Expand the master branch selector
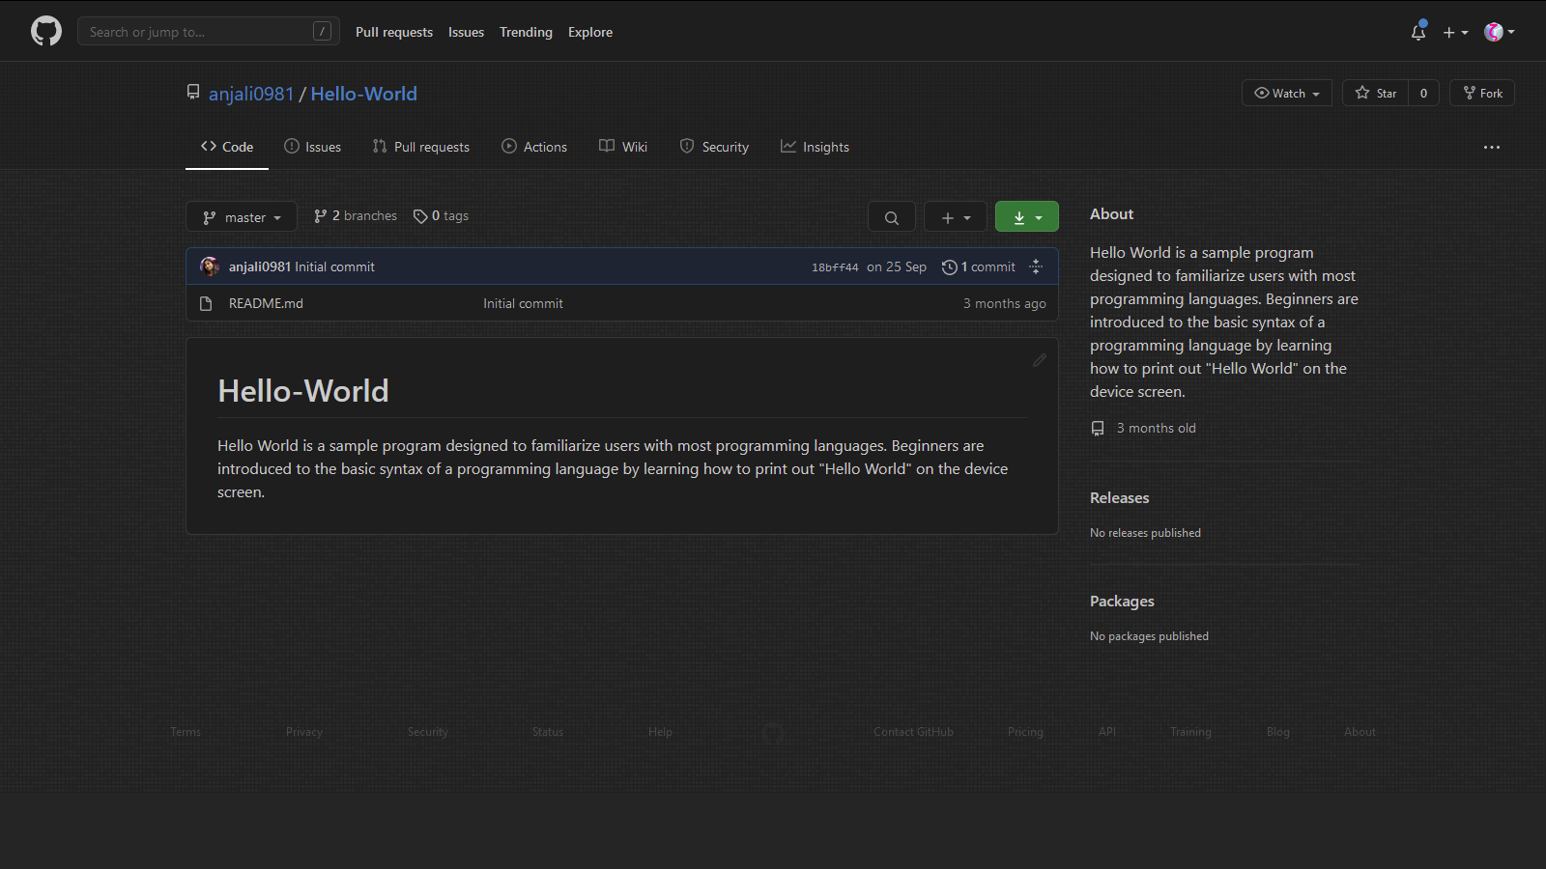The height and width of the screenshot is (869, 1546). (x=242, y=217)
